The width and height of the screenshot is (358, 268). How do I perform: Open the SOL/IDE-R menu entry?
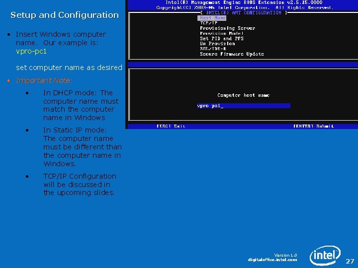click(x=213, y=49)
